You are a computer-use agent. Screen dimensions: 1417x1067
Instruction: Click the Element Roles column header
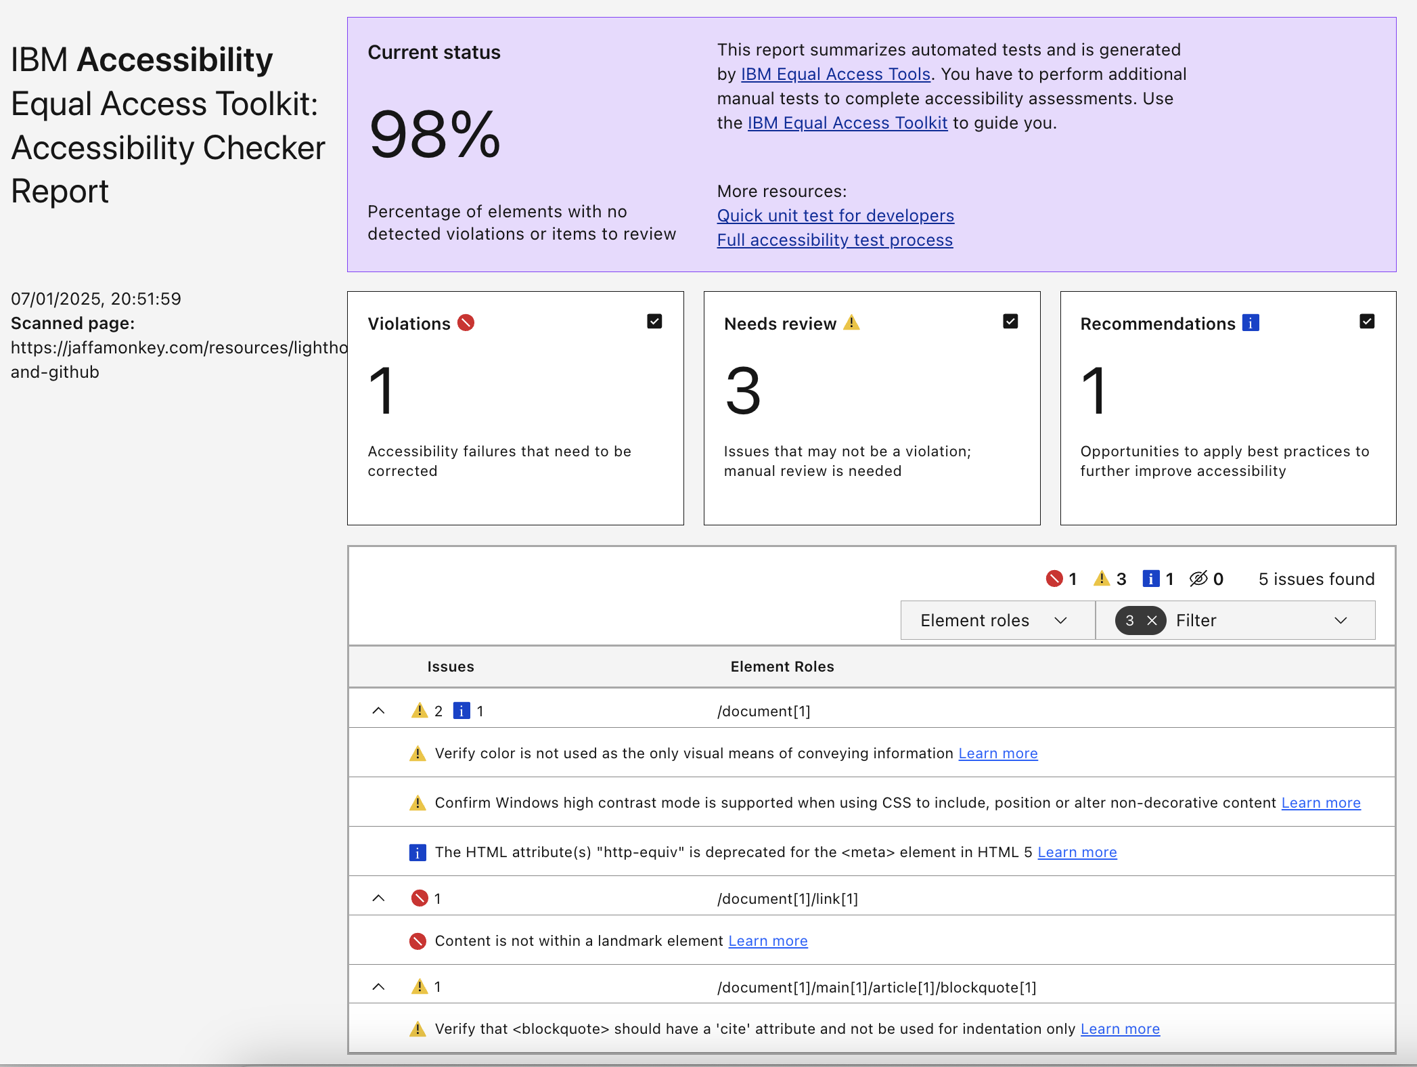(x=782, y=667)
